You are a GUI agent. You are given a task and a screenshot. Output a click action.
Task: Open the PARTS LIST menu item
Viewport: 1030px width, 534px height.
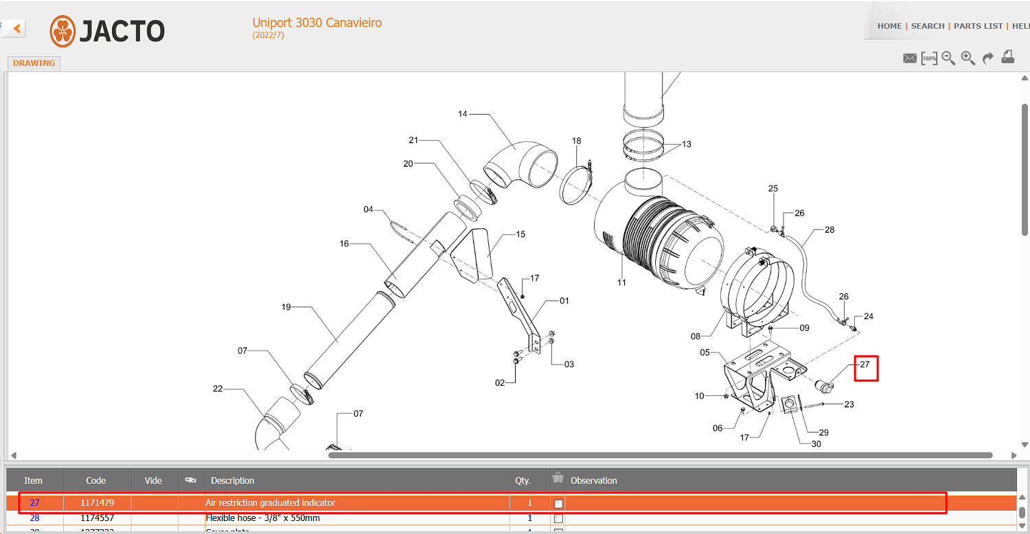(x=978, y=26)
